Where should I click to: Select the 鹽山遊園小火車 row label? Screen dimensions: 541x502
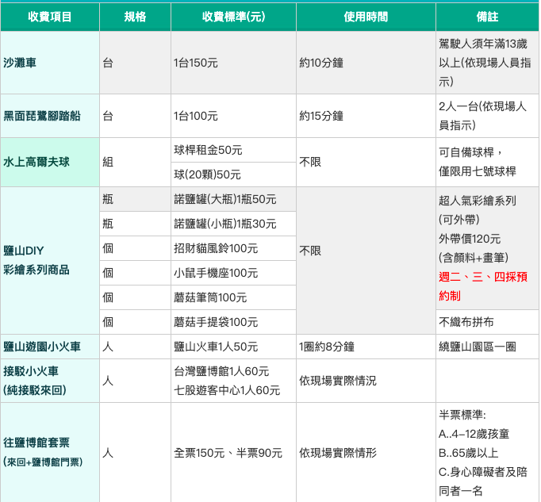[x=50, y=347]
